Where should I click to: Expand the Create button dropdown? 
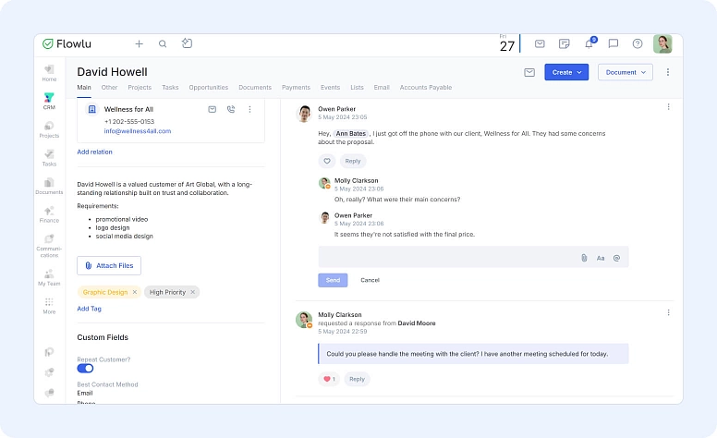[x=565, y=72]
